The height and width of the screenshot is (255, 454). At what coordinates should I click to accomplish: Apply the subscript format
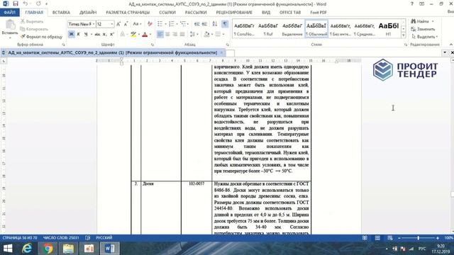(x=104, y=35)
